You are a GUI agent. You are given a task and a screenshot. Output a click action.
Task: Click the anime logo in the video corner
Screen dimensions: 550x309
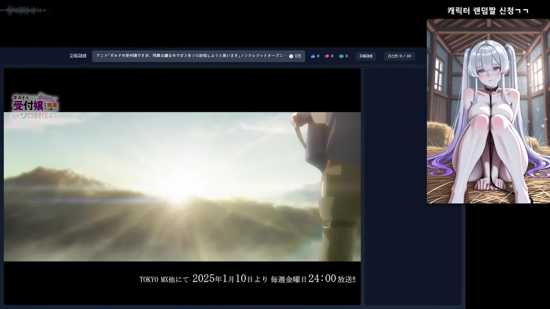35,106
